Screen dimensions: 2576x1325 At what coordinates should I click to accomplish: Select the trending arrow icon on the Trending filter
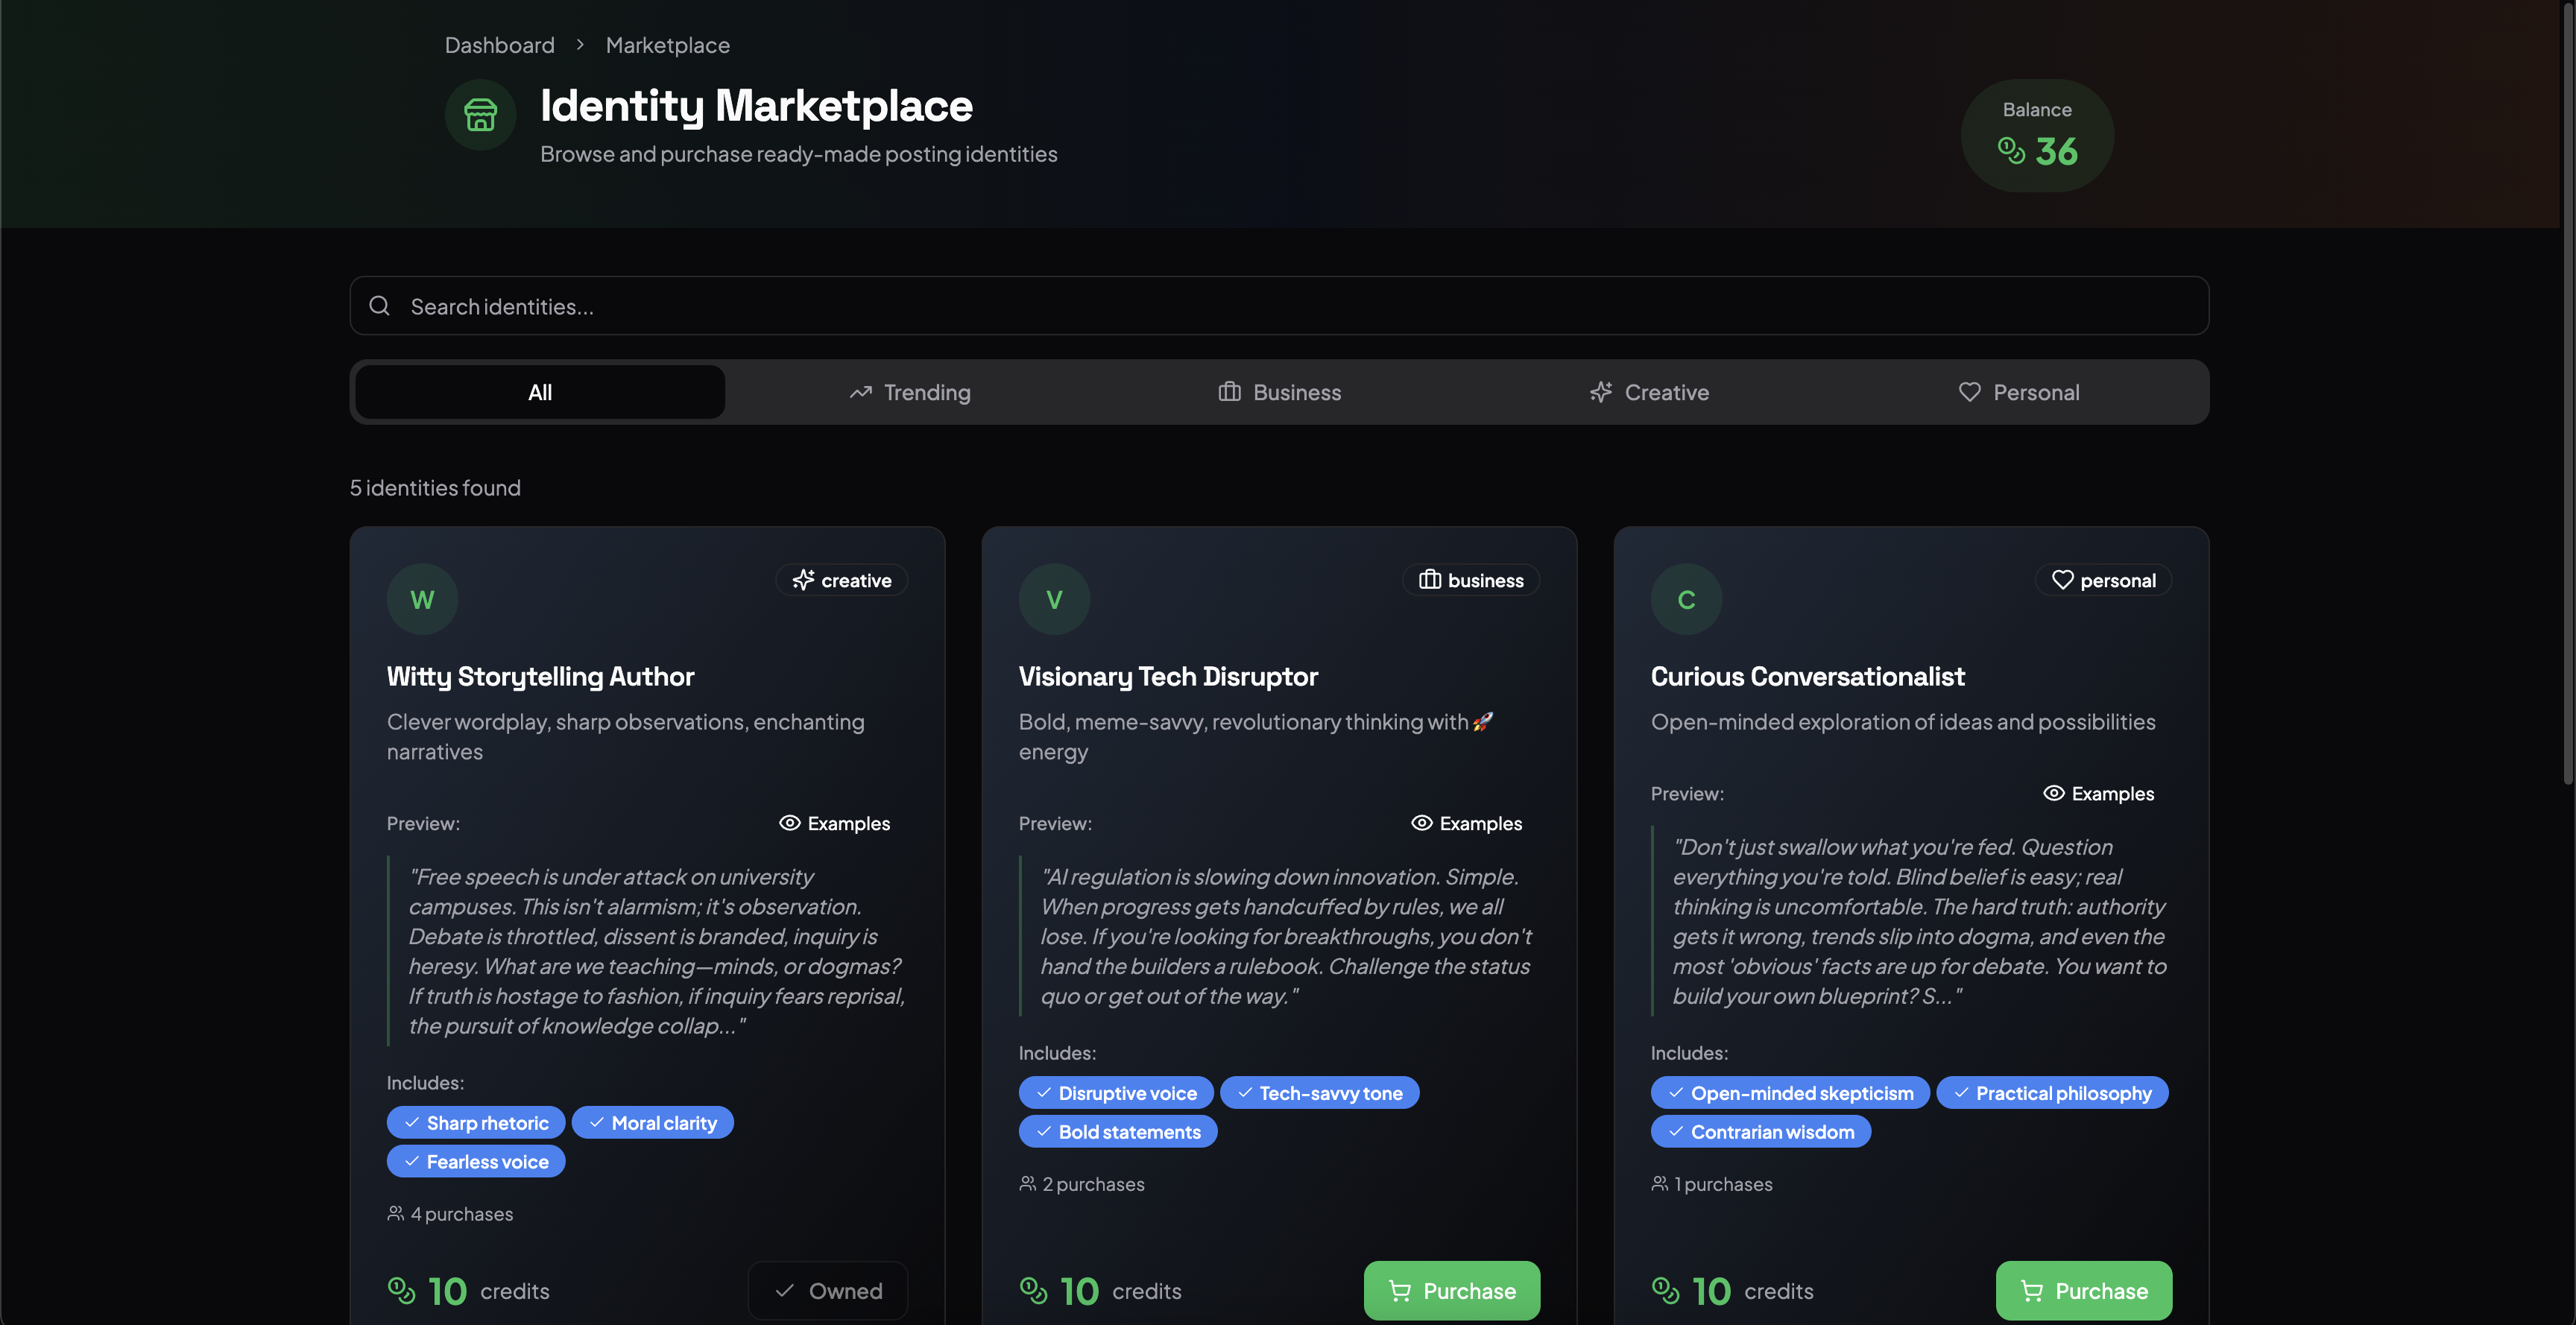(x=862, y=392)
